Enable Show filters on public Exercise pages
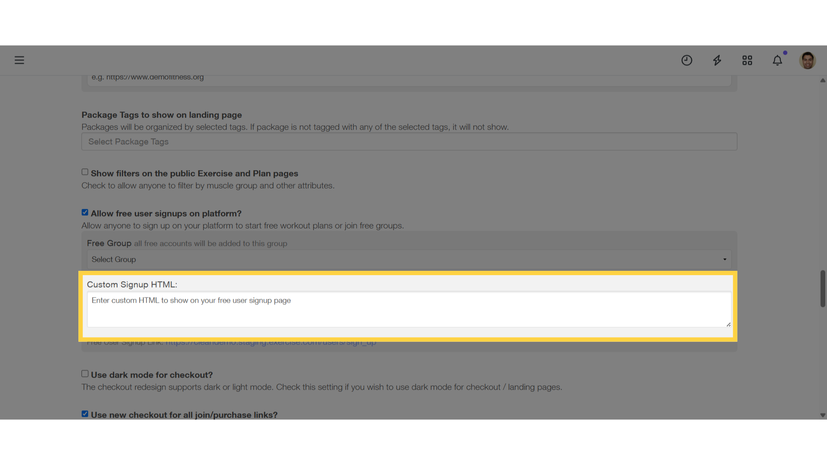Image resolution: width=827 pixels, height=465 pixels. click(x=85, y=172)
